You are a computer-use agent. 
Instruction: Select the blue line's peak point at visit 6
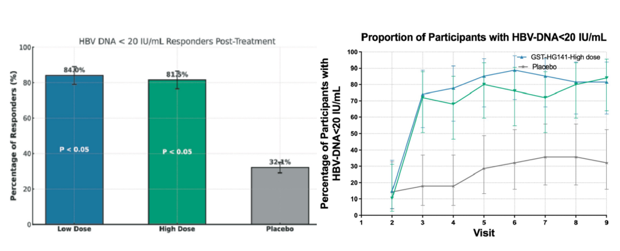click(x=514, y=70)
